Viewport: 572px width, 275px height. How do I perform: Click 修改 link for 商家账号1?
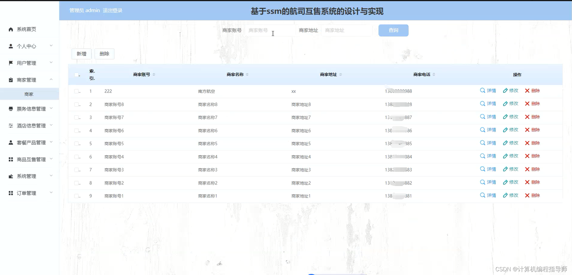coord(514,195)
